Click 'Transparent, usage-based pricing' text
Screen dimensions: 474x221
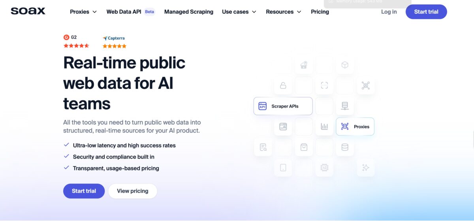(x=116, y=168)
